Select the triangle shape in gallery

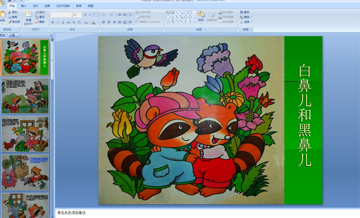pyautogui.click(x=172, y=17)
